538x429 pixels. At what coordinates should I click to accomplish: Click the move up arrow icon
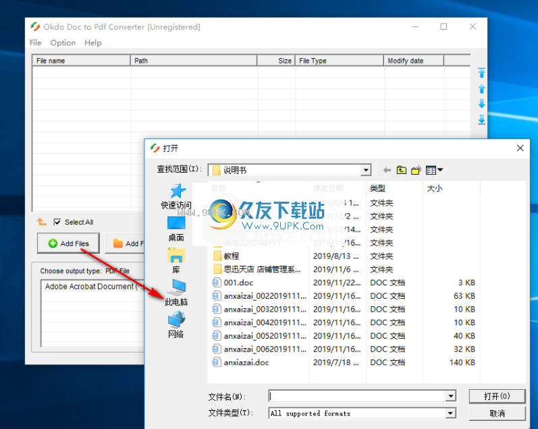pyautogui.click(x=481, y=88)
